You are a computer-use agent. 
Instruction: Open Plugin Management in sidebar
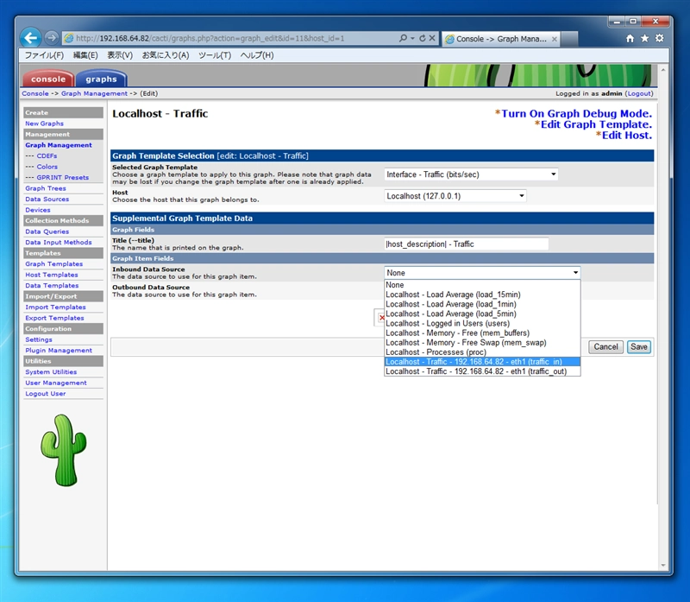[x=59, y=351]
